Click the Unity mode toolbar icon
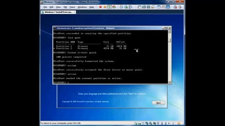This screenshot has height=126, width=225. (153, 7)
